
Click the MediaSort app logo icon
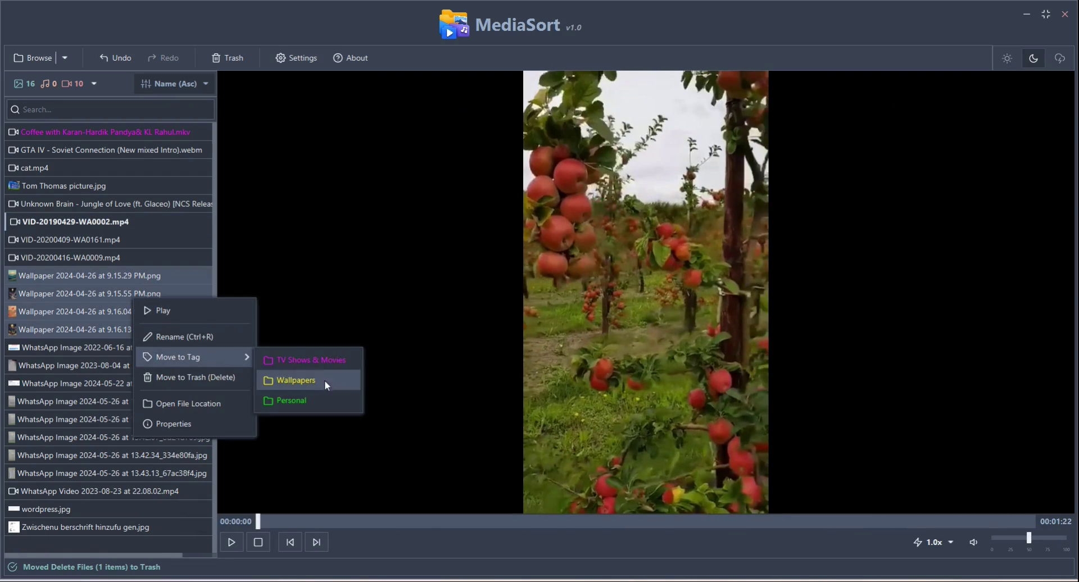453,25
